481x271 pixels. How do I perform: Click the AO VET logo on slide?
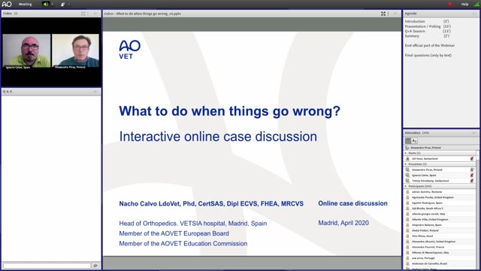[x=130, y=50]
